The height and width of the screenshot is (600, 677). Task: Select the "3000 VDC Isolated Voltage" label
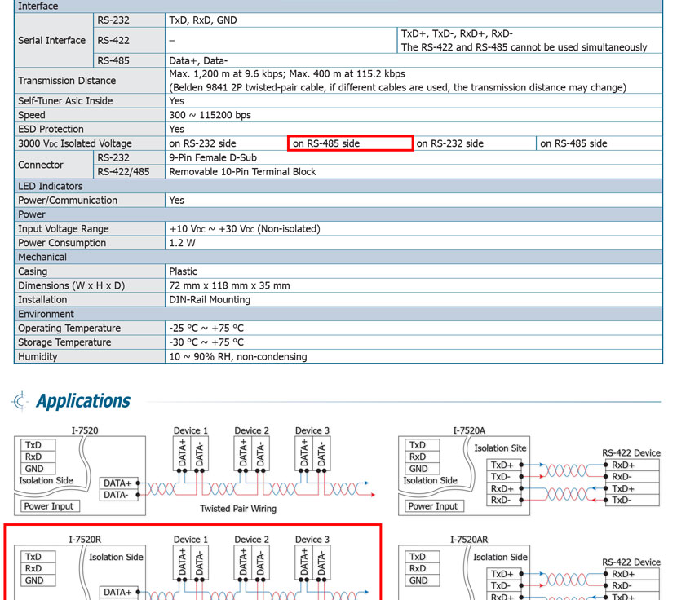coord(75,143)
